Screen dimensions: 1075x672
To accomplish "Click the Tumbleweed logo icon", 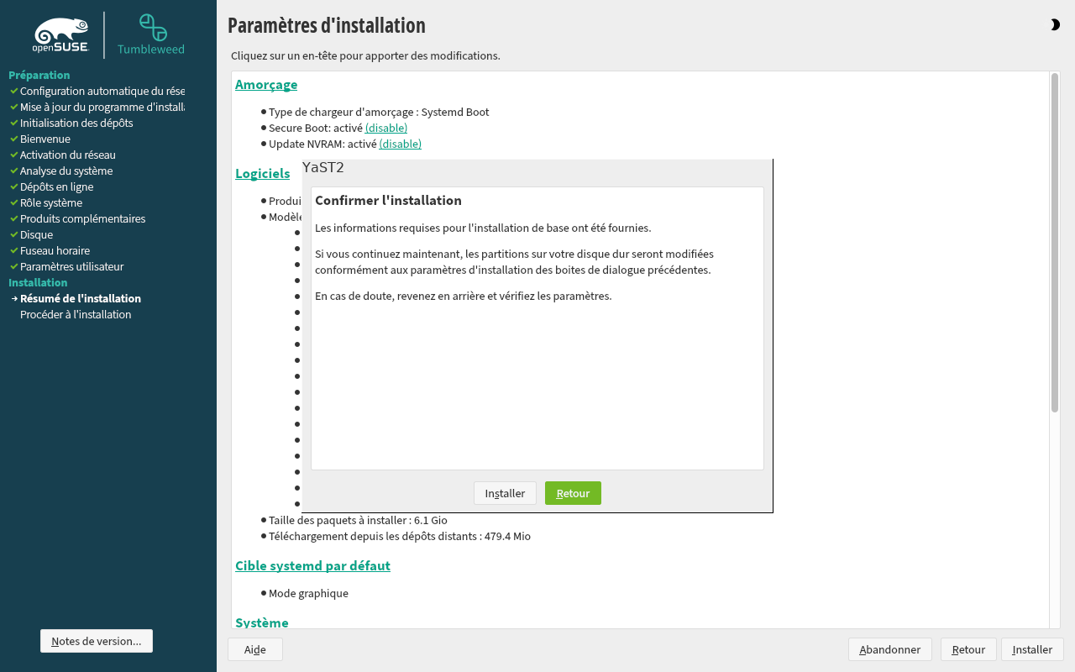I will pyautogui.click(x=152, y=28).
